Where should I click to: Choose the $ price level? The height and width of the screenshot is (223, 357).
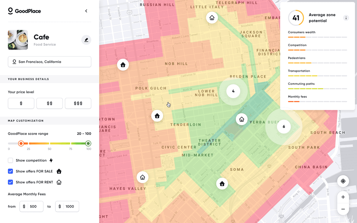pyautogui.click(x=21, y=103)
